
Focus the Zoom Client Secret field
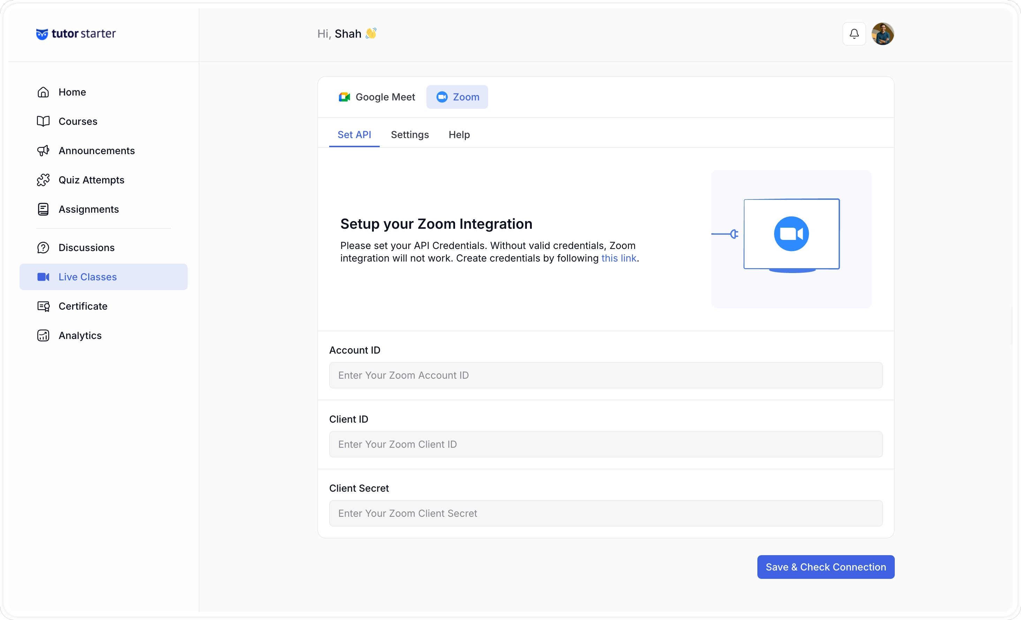(x=606, y=514)
